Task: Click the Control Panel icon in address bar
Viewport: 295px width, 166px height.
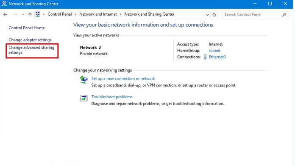Action: pos(38,14)
